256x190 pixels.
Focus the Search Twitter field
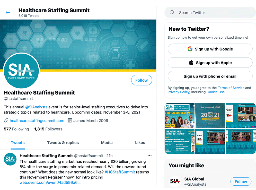point(214,12)
